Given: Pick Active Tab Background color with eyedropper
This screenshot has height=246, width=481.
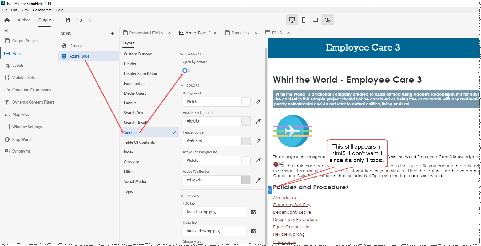Looking at the screenshot, I should point(258,161).
